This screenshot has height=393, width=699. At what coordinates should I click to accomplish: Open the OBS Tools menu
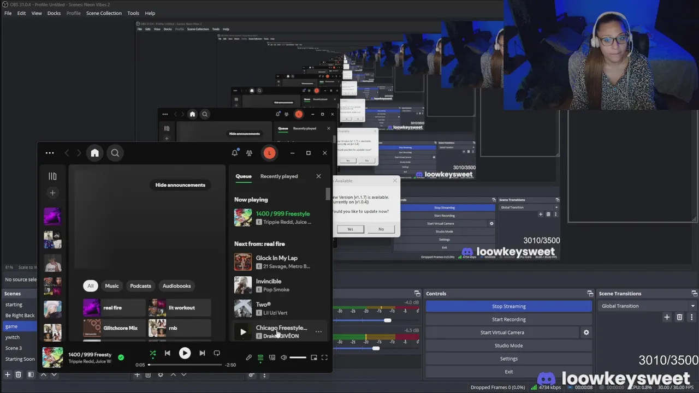coord(133,13)
